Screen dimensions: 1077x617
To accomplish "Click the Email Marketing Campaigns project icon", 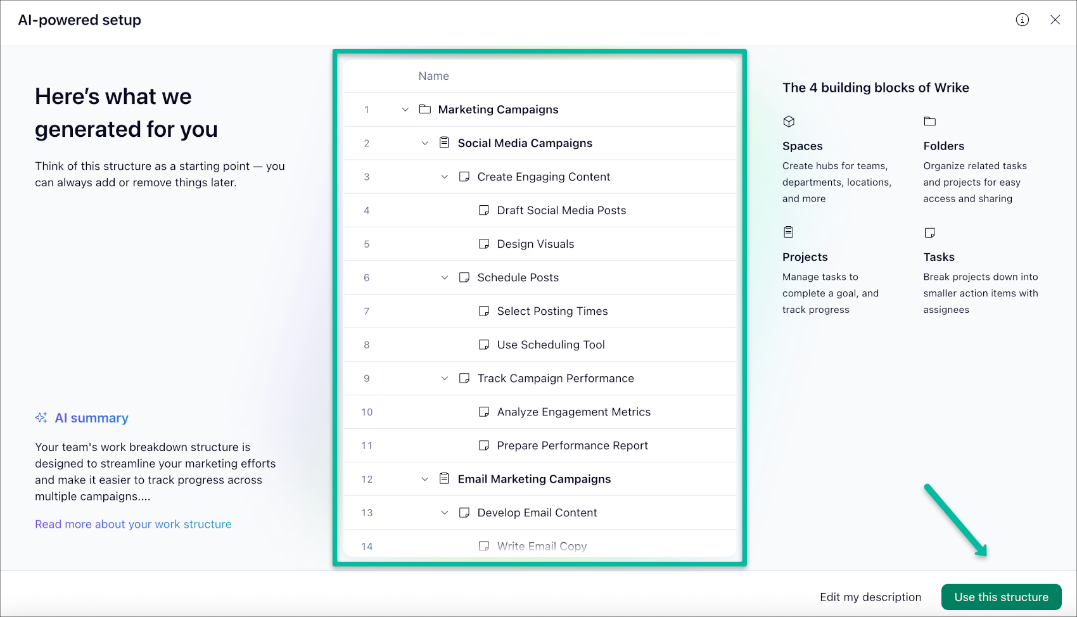I will [x=445, y=479].
